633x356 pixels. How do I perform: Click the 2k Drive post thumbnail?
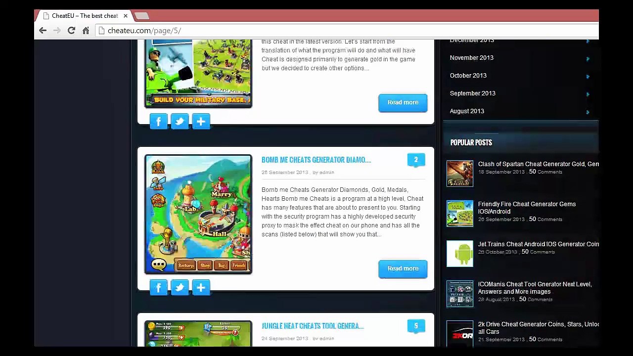click(x=460, y=334)
